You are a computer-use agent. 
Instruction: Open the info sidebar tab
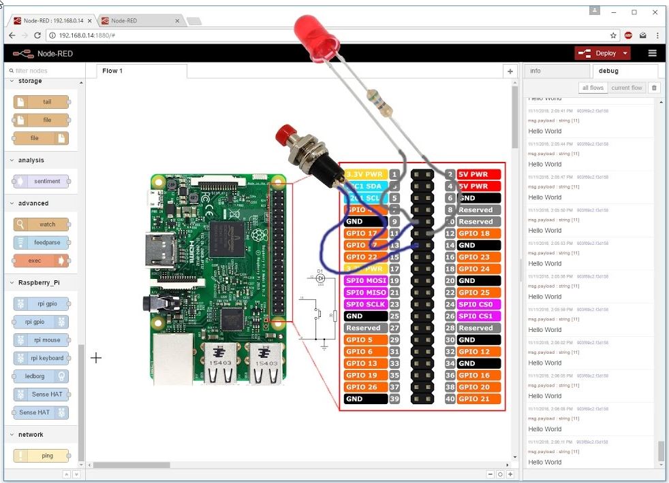[x=557, y=71]
